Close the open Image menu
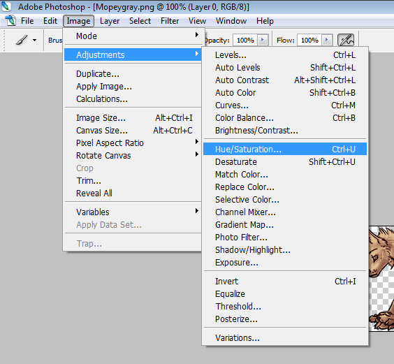The height and width of the screenshot is (364, 394). (78, 21)
